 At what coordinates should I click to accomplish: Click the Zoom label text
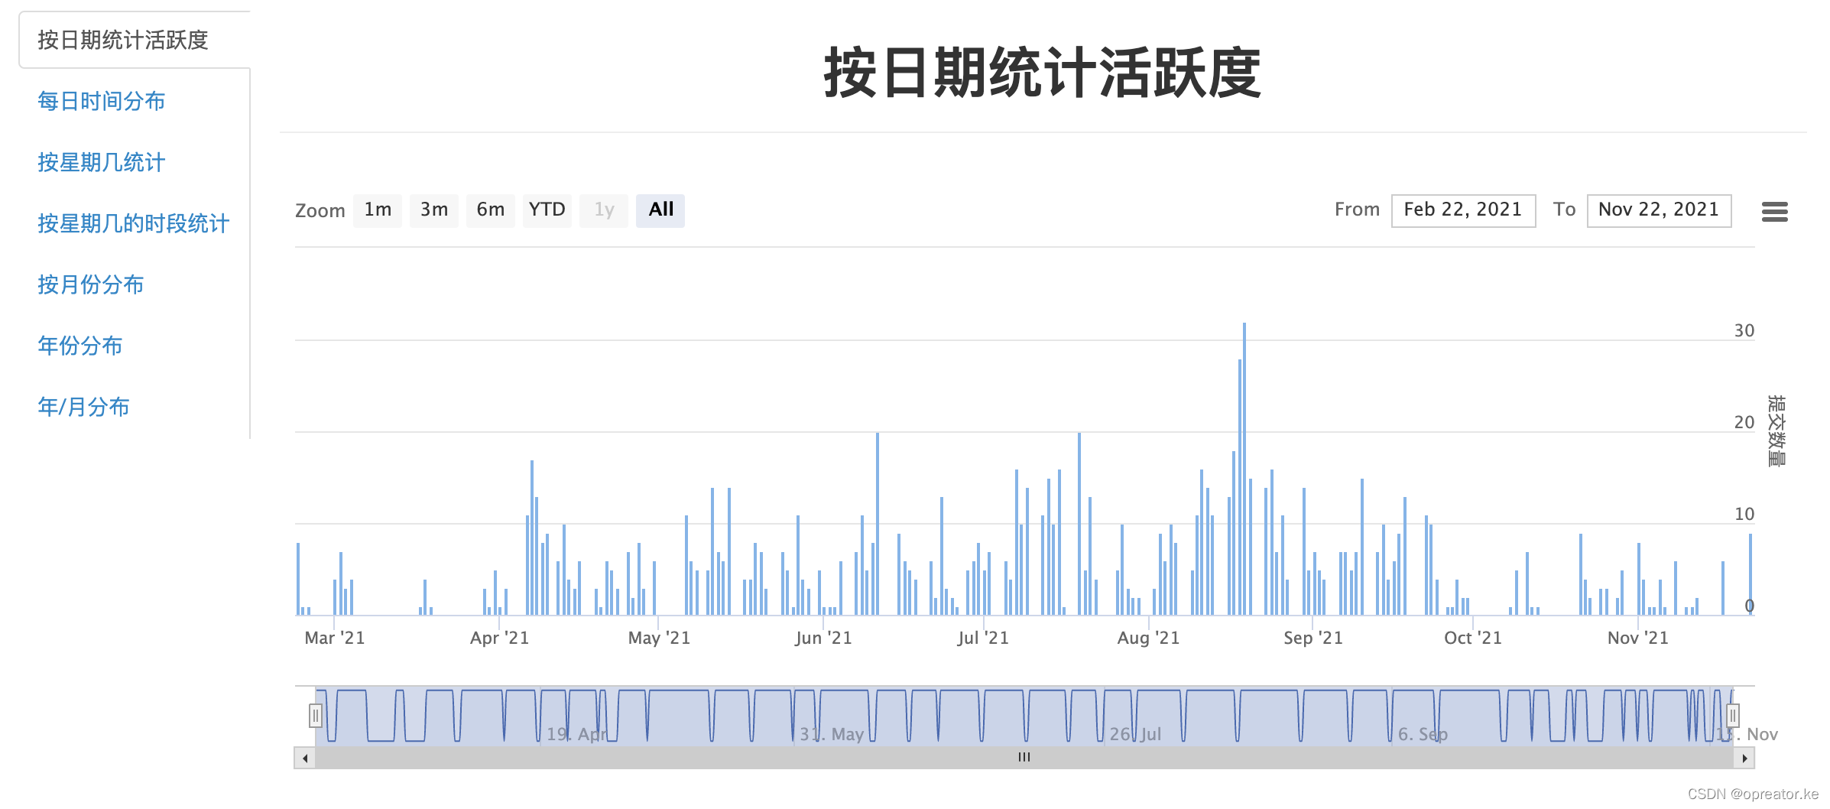(x=320, y=211)
